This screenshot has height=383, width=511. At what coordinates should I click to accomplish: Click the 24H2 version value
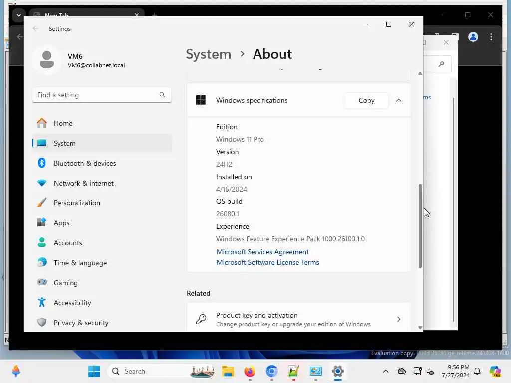click(224, 164)
